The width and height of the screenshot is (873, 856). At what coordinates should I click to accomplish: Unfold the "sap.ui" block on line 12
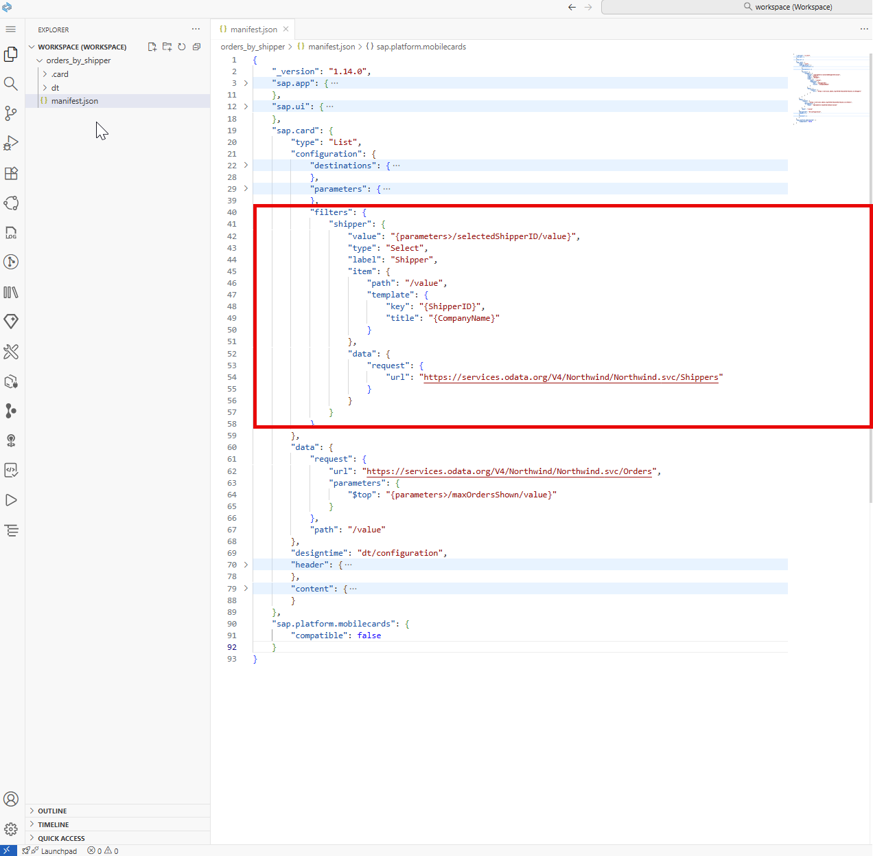[246, 106]
